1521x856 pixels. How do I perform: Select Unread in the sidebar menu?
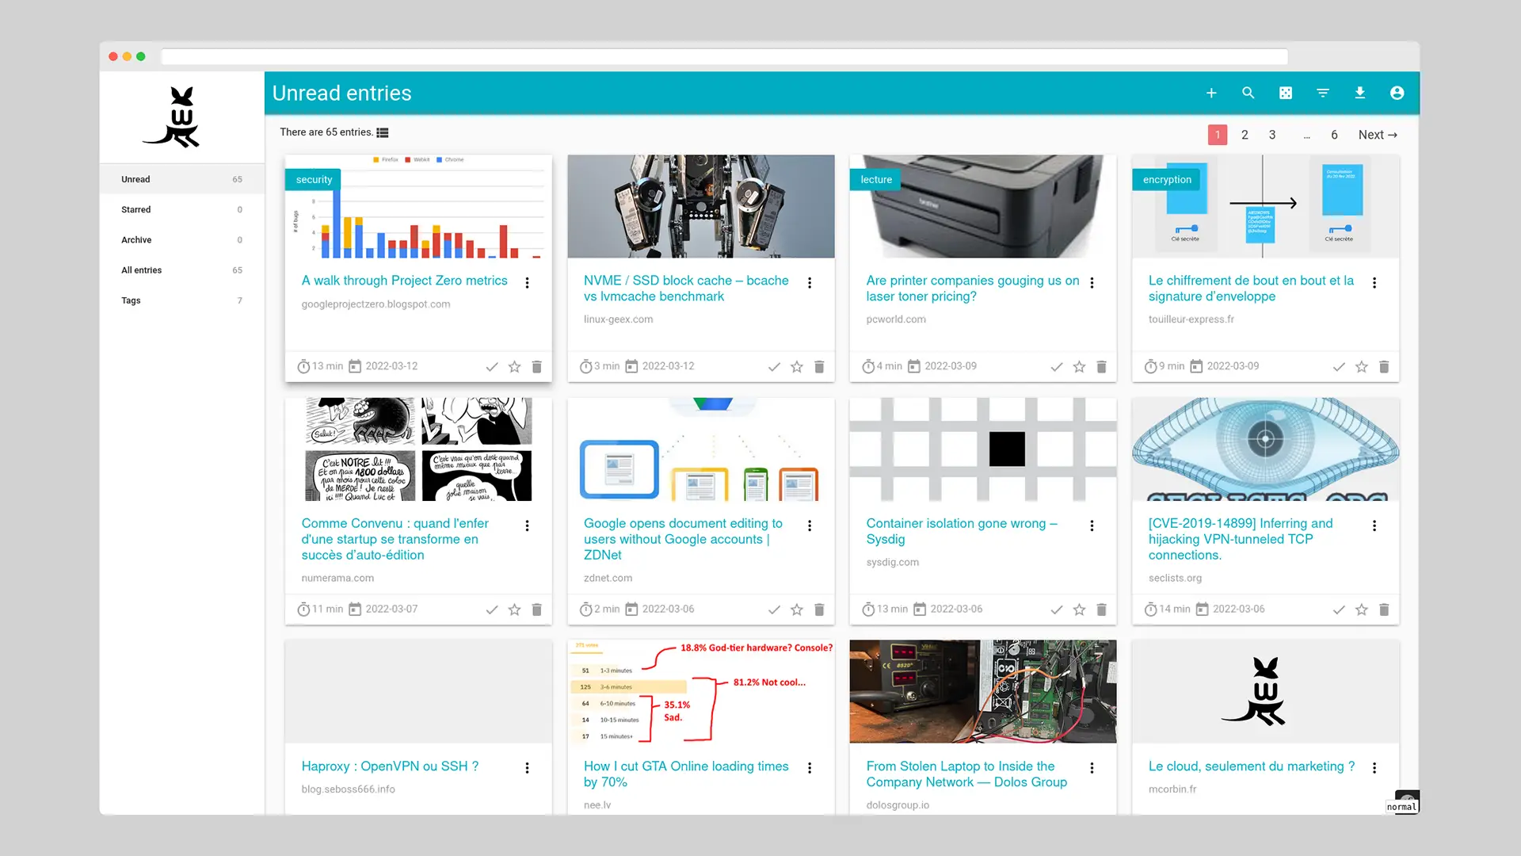[182, 179]
